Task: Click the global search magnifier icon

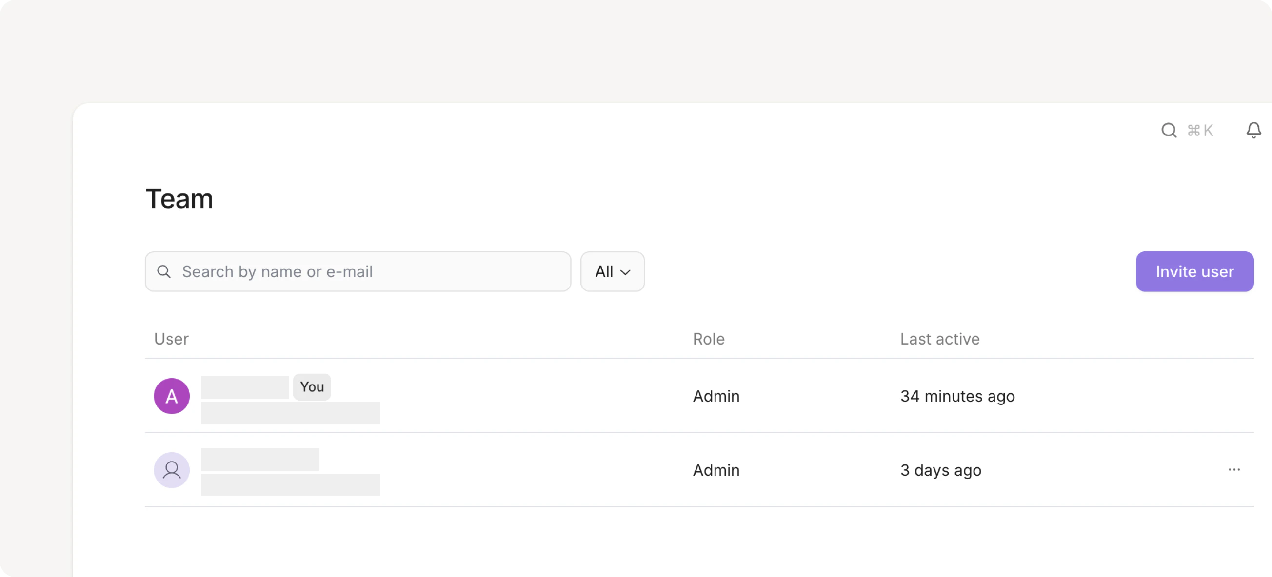Action: click(x=1168, y=130)
